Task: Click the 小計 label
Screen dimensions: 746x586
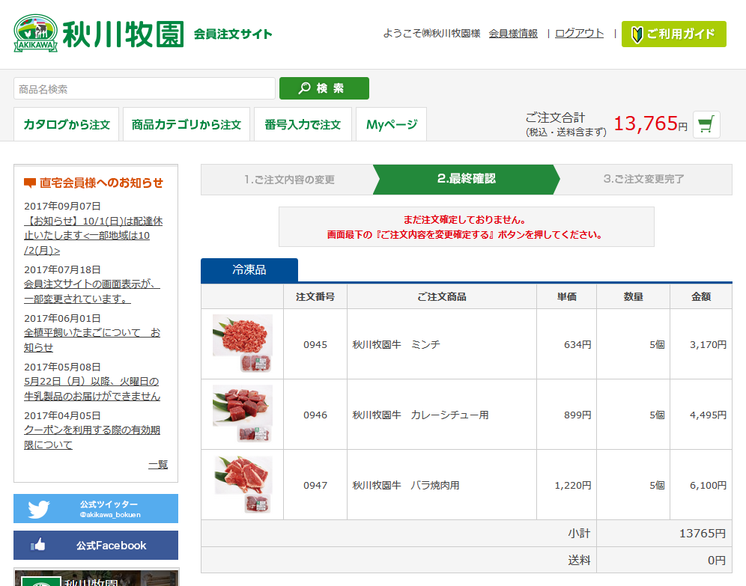Action: 579,534
